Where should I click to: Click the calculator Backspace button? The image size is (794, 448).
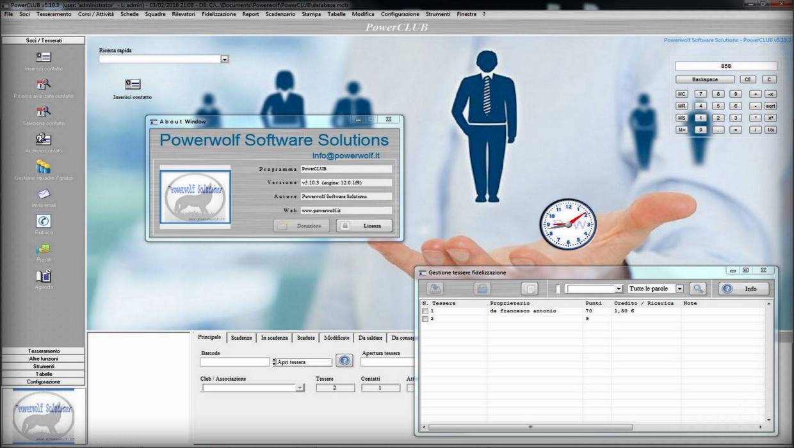tap(704, 79)
